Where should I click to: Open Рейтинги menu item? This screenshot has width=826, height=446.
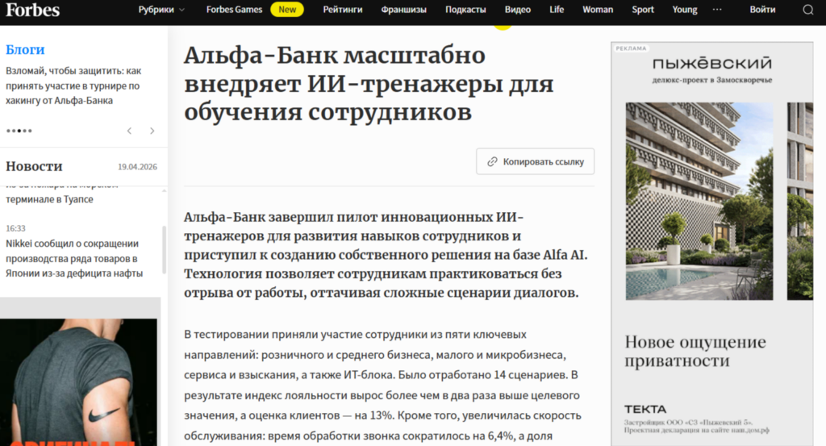(x=342, y=10)
